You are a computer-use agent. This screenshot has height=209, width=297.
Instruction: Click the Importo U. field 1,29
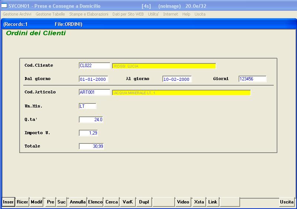[88, 133]
